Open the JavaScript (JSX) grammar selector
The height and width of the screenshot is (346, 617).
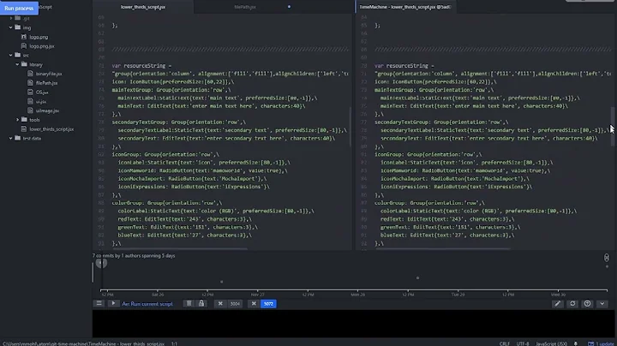(x=551, y=343)
